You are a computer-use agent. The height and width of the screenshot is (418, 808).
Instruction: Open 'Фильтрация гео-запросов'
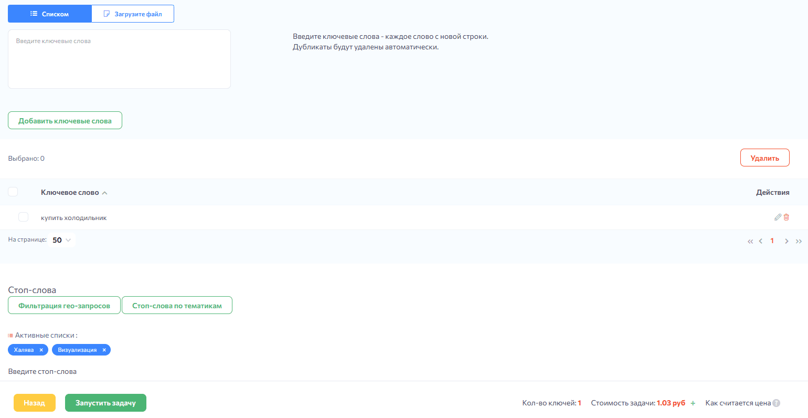[x=63, y=305]
